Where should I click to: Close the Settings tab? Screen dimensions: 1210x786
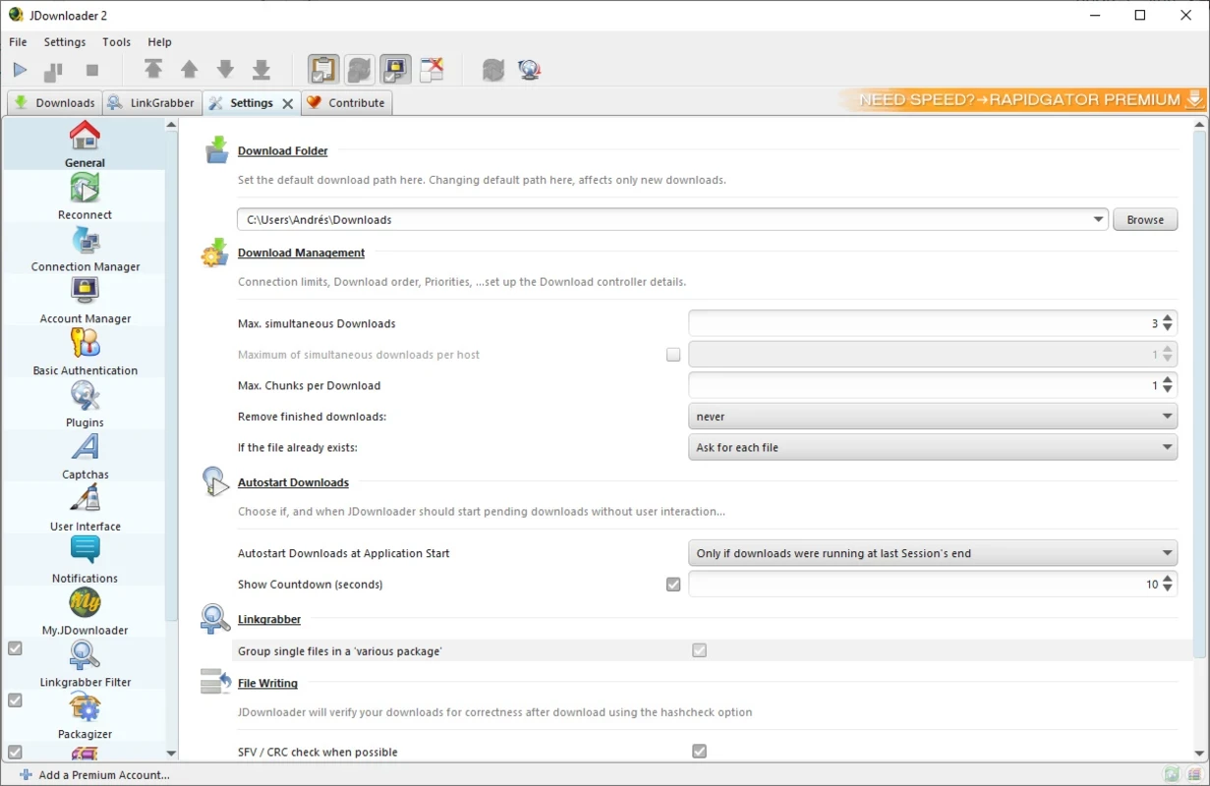click(x=287, y=103)
